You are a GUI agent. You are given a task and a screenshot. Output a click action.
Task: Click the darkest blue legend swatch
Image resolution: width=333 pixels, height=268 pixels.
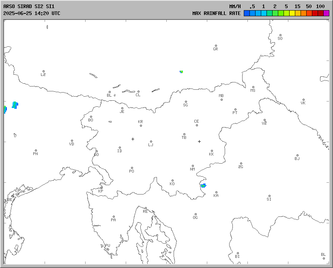pos(247,13)
